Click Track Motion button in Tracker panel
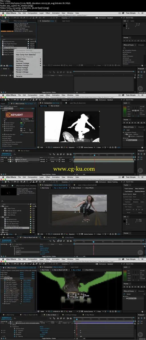This screenshot has height=340, width=146. click(129, 191)
